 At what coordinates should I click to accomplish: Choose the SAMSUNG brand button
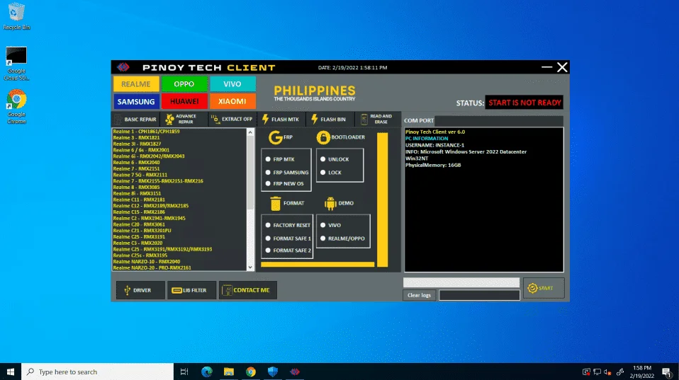tap(136, 102)
